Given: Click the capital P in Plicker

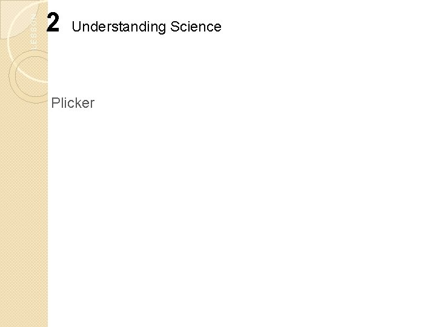Looking at the screenshot, I should point(56,103).
